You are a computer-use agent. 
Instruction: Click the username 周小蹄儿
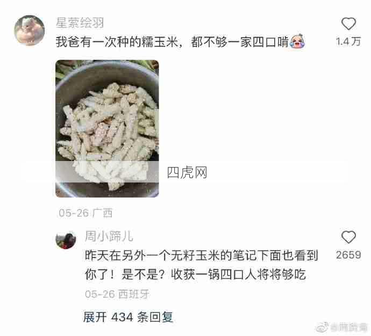(x=109, y=236)
